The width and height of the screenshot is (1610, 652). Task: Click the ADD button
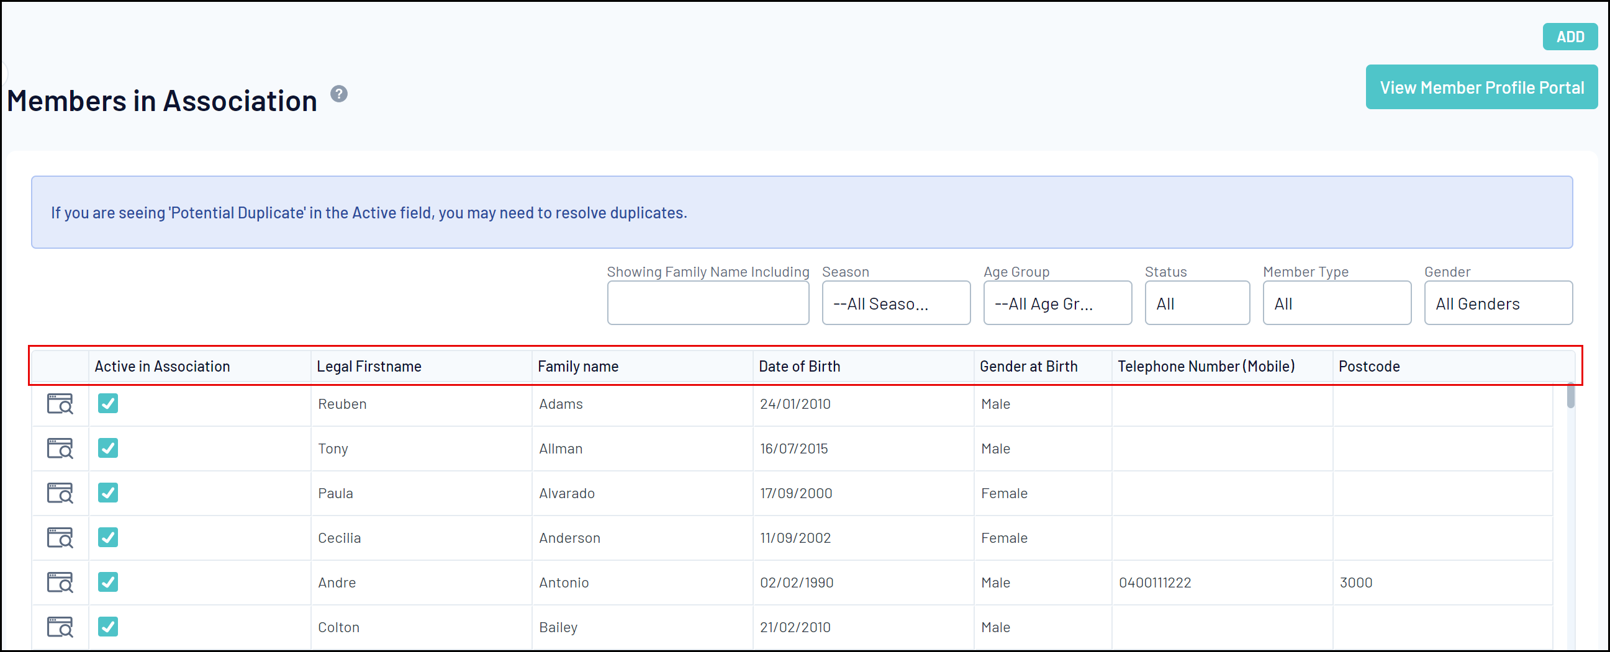1570,37
